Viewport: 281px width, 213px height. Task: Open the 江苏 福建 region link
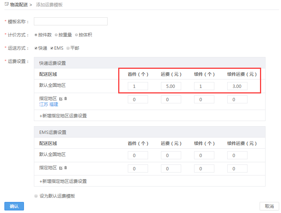click(49, 104)
